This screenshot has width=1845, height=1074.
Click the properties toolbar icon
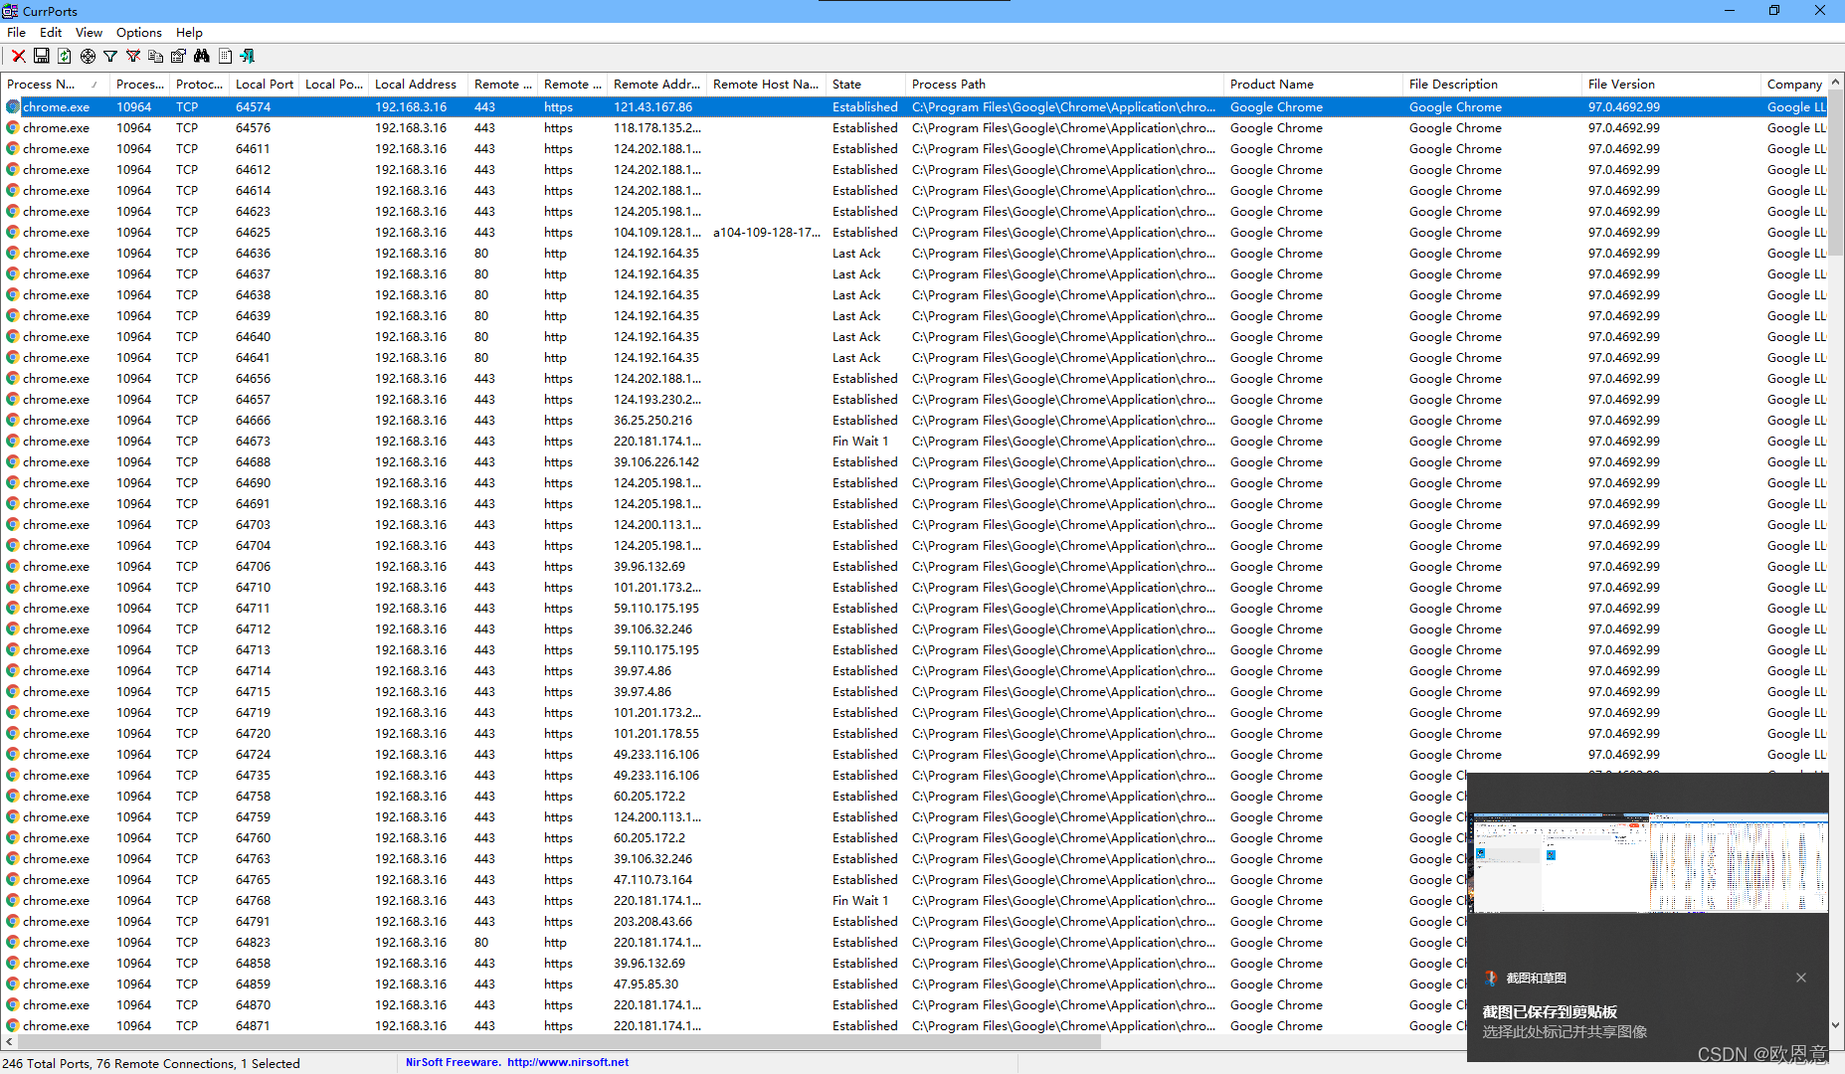(178, 56)
